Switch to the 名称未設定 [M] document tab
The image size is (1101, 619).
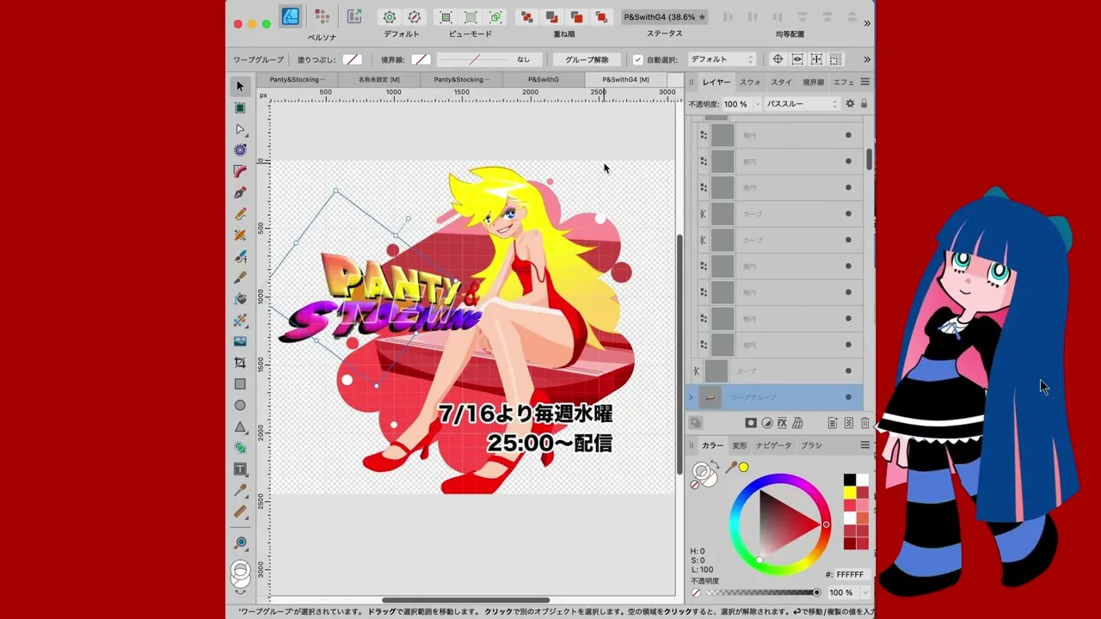point(379,79)
